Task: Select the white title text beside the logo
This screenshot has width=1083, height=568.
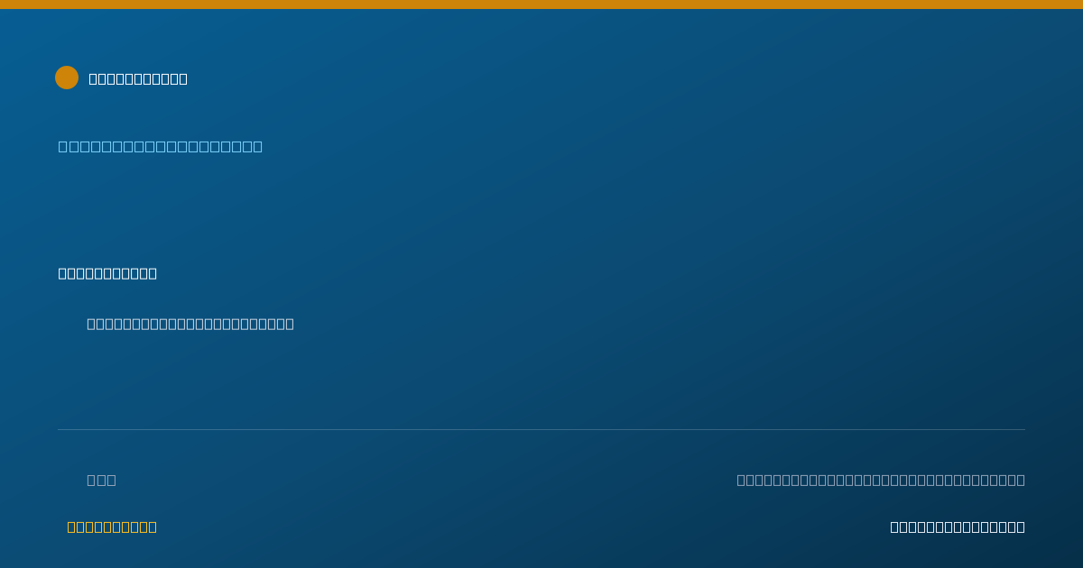Action: coord(138,78)
